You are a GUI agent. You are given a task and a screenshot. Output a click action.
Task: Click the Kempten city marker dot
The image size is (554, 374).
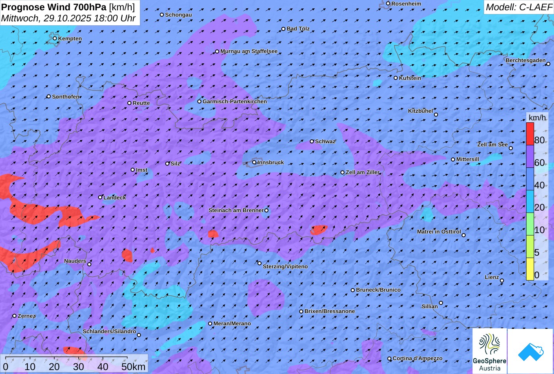point(55,38)
